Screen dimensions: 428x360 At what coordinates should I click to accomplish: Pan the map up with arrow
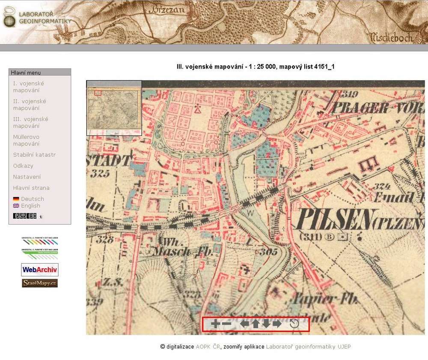coord(256,324)
